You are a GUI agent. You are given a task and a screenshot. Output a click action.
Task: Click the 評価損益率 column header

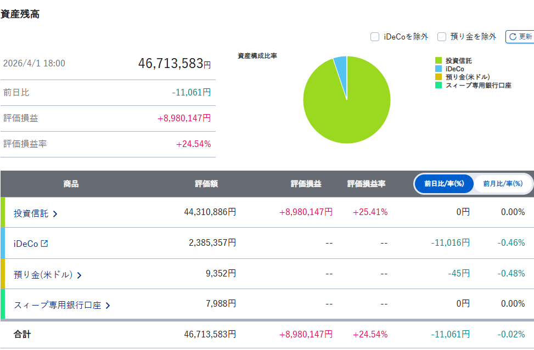(x=366, y=184)
